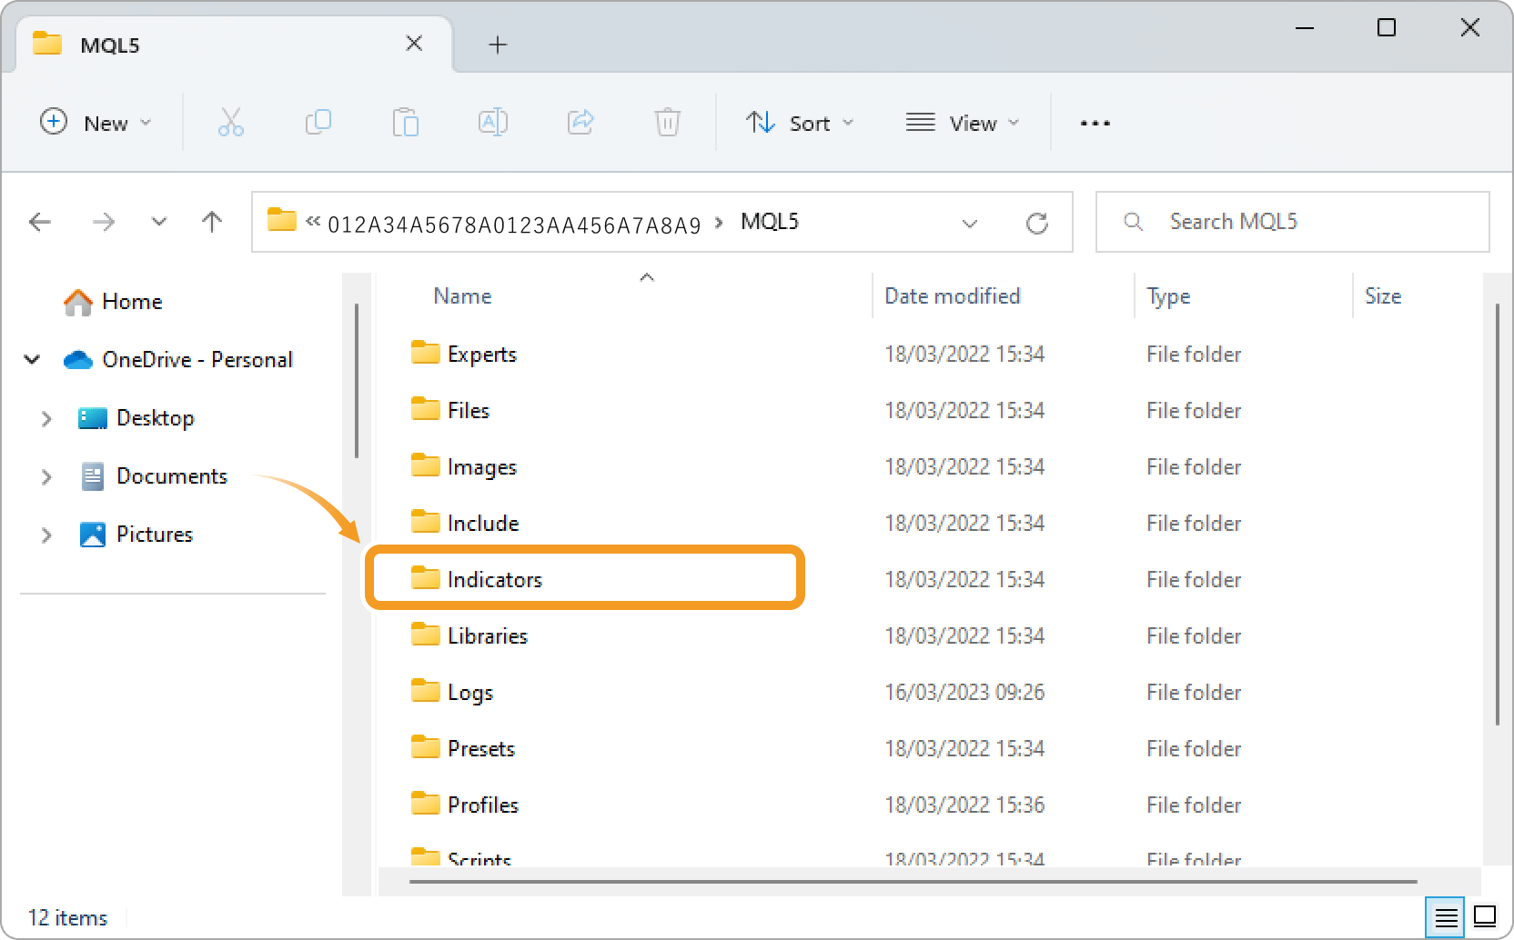The height and width of the screenshot is (940, 1514).
Task: Click the Experts folder icon
Action: [425, 352]
